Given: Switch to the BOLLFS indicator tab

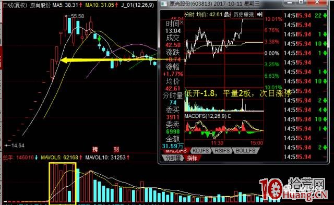Looking at the screenshot, I should click(x=245, y=151).
